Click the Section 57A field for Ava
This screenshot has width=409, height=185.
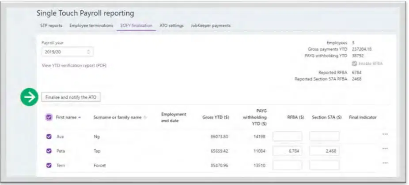click(x=325, y=137)
